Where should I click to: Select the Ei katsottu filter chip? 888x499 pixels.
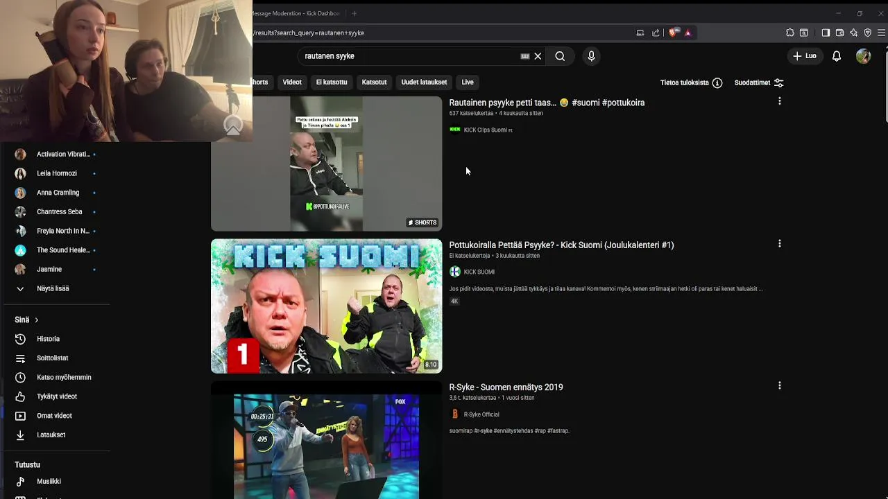click(332, 82)
